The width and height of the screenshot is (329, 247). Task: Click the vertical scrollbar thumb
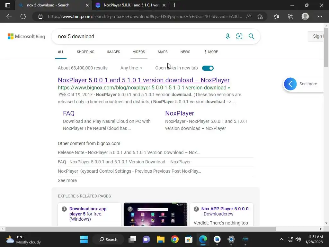pyautogui.click(x=326, y=48)
